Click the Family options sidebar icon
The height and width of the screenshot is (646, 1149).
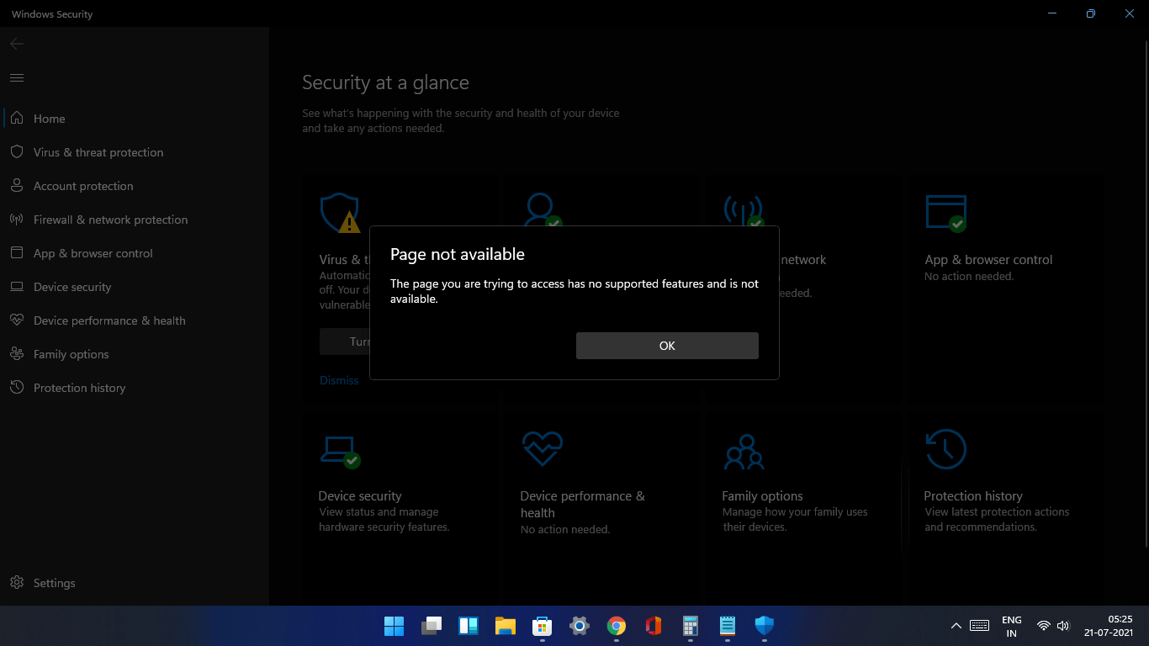(x=17, y=353)
